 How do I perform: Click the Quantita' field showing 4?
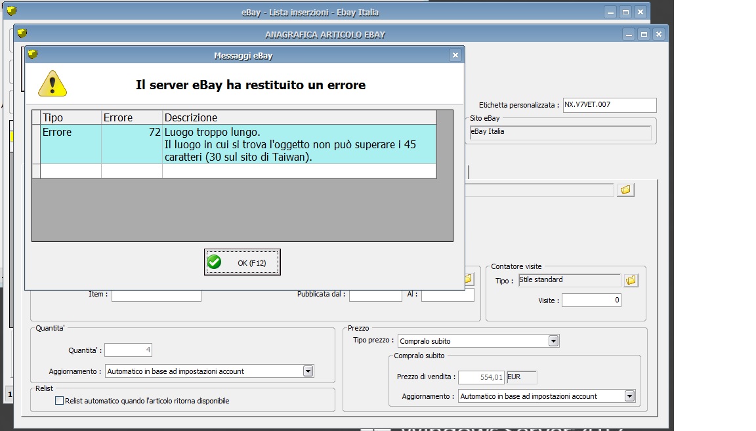tap(128, 350)
